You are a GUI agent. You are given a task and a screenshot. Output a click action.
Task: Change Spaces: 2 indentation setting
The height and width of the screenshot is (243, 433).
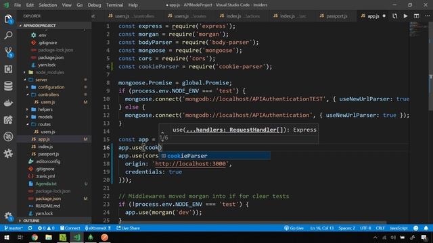click(x=347, y=228)
